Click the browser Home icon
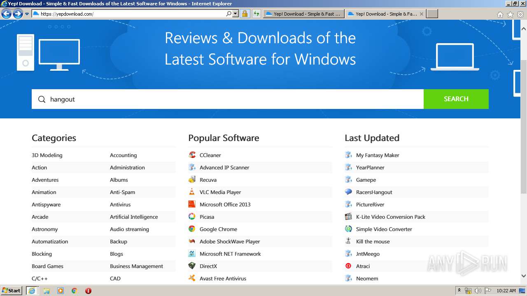The image size is (527, 296). 500,14
